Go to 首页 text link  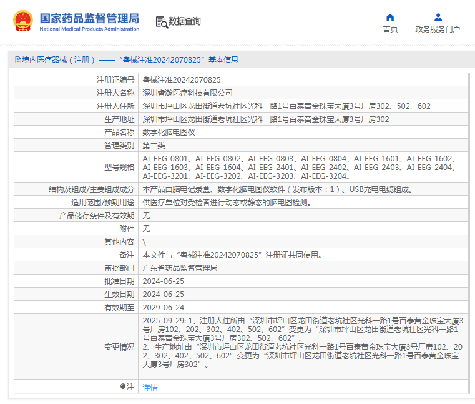390,29
